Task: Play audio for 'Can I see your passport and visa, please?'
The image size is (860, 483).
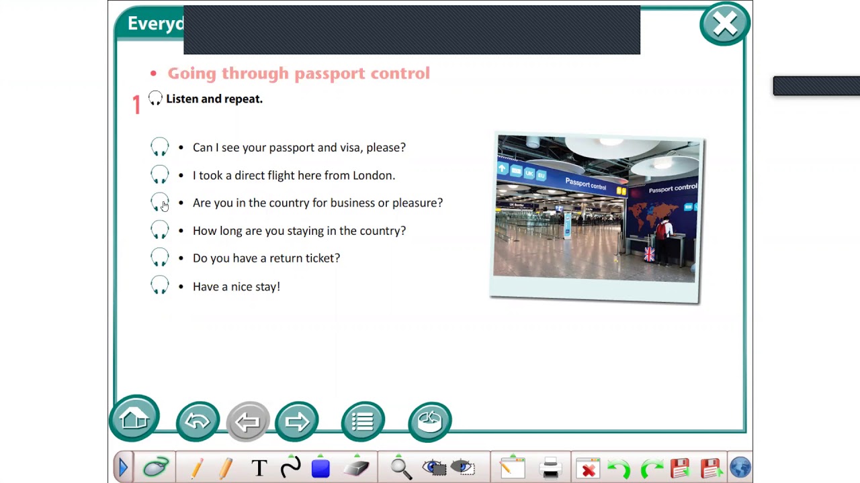Action: tap(160, 147)
